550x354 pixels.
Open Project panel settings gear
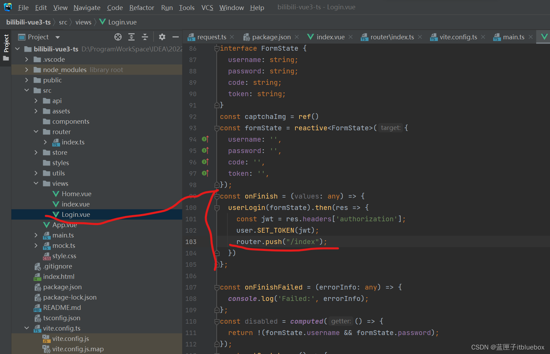coord(162,37)
